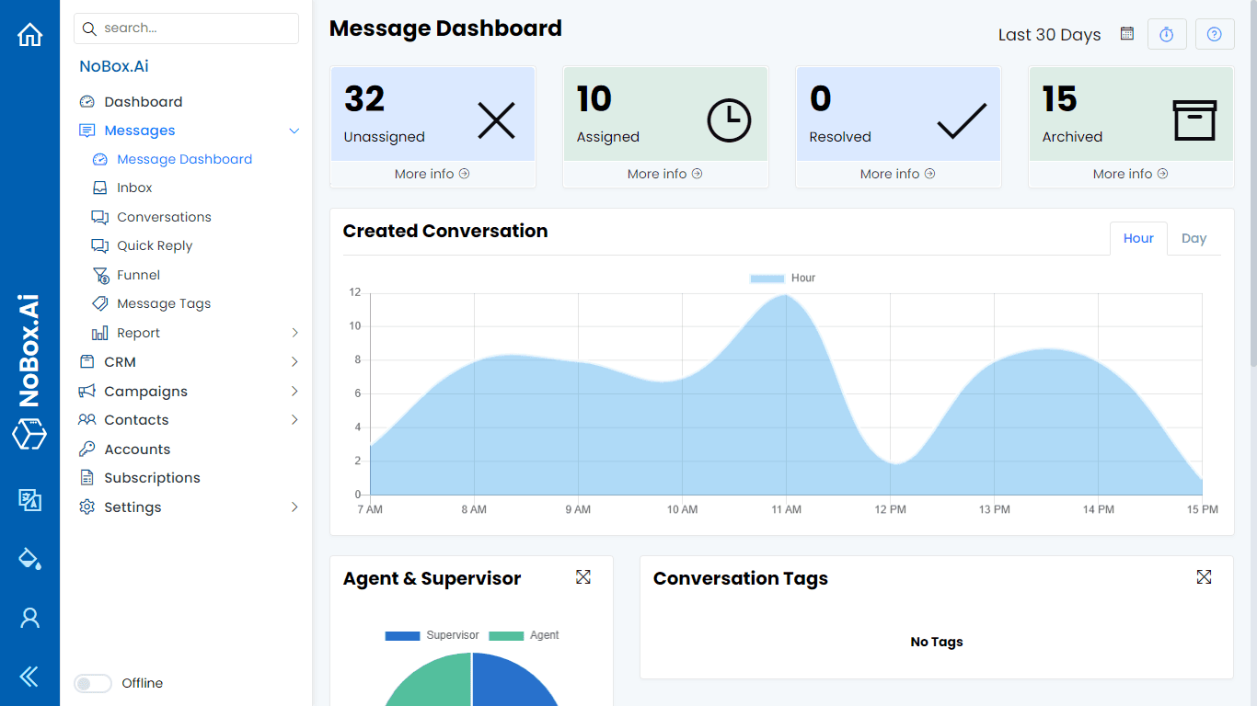The height and width of the screenshot is (706, 1257).
Task: Click inside the search field
Action: click(186, 28)
